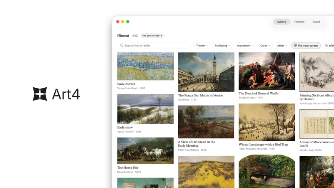
Task: Switch to the Gallery tab
Action: tap(281, 22)
